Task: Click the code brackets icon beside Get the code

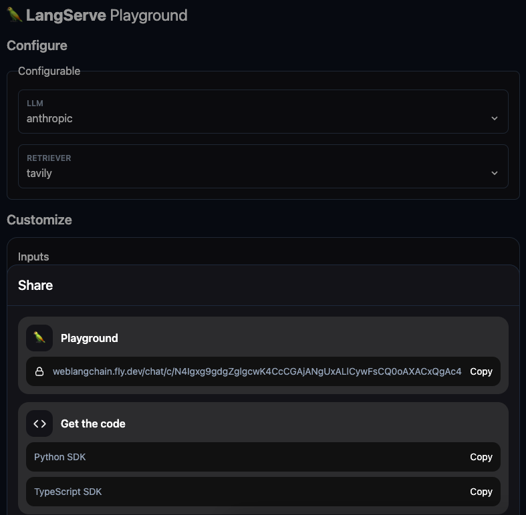Action: [39, 423]
